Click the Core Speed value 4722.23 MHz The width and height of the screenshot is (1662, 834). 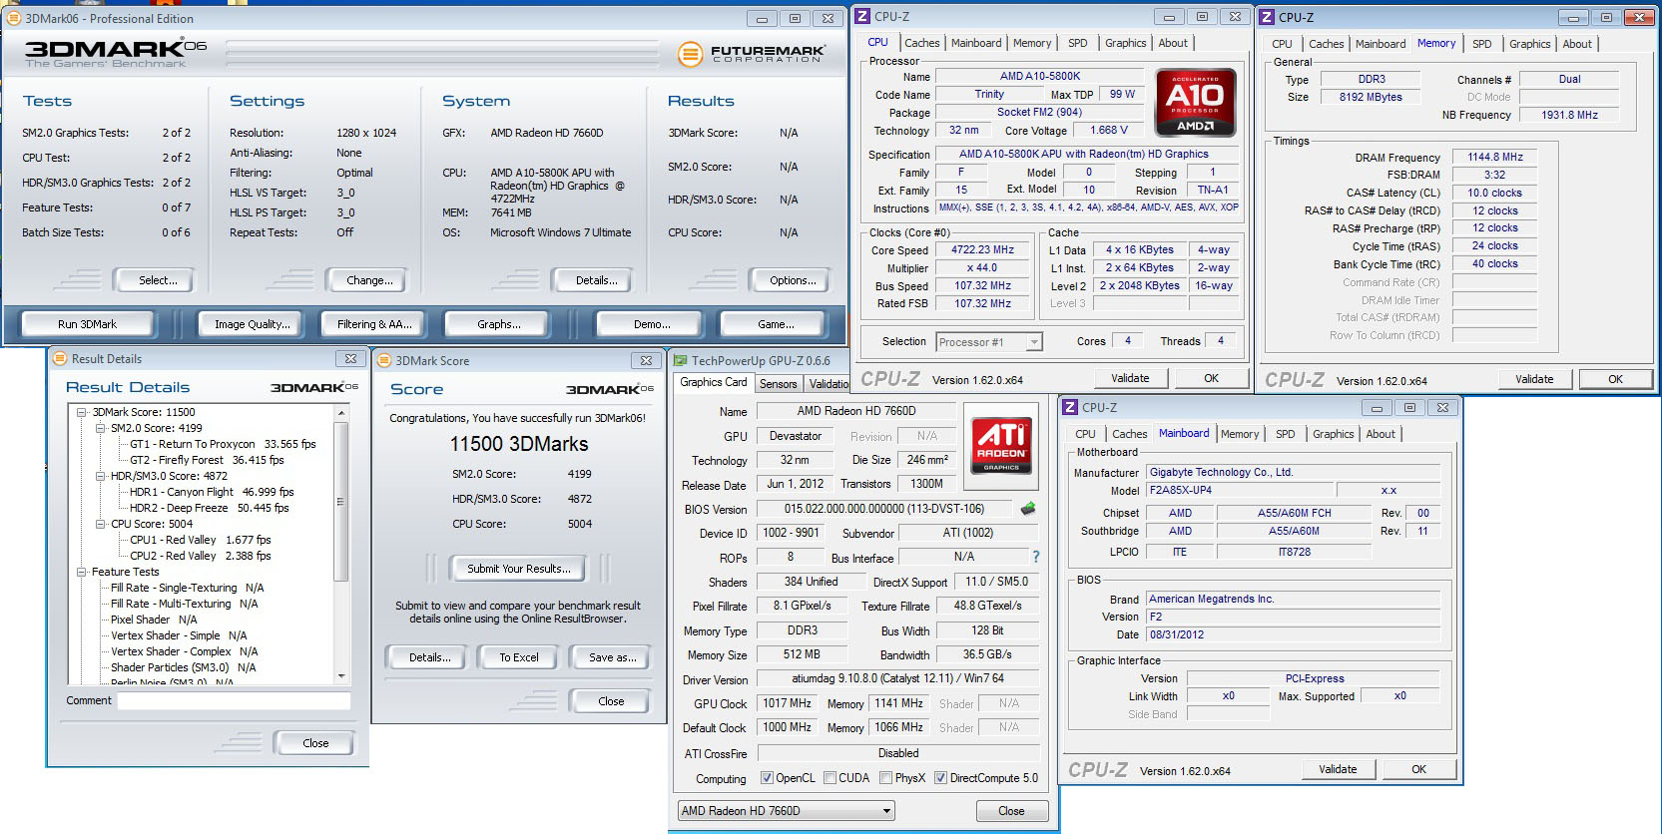pos(982,250)
